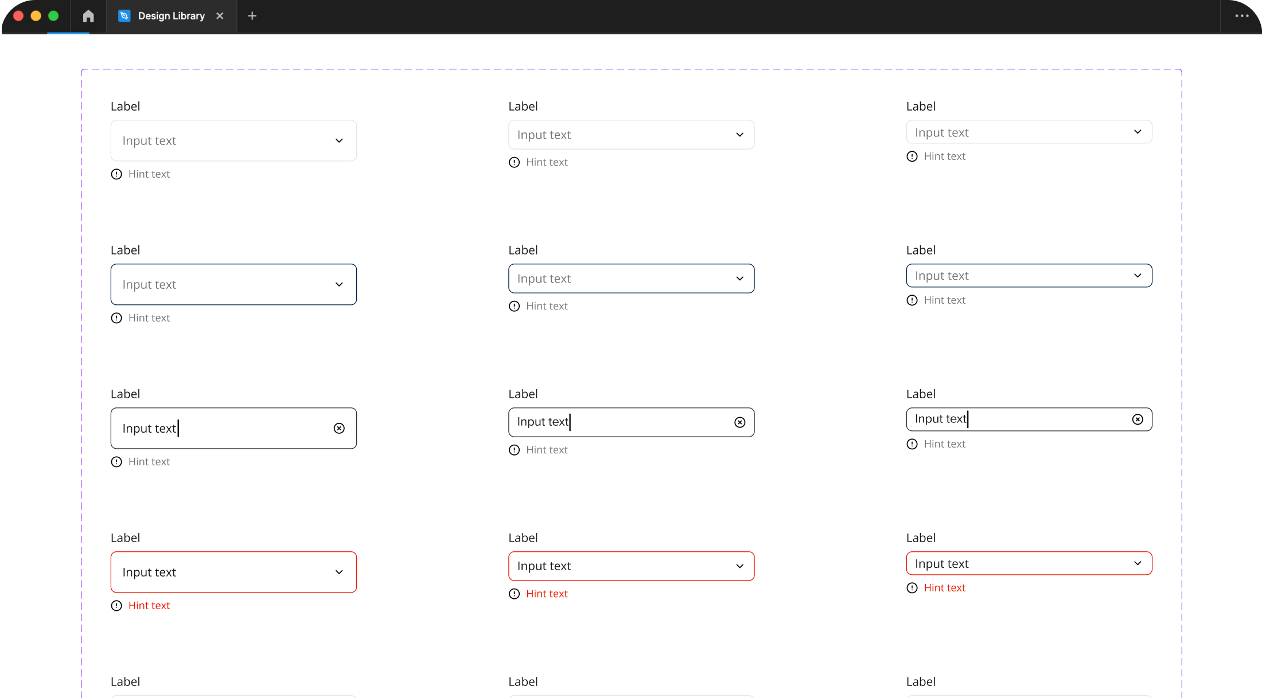1262x698 pixels.
Task: Click the Design Library file icon
Action: tap(124, 16)
